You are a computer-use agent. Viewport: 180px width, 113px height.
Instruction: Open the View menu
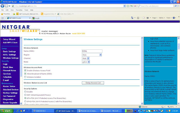click(12, 10)
